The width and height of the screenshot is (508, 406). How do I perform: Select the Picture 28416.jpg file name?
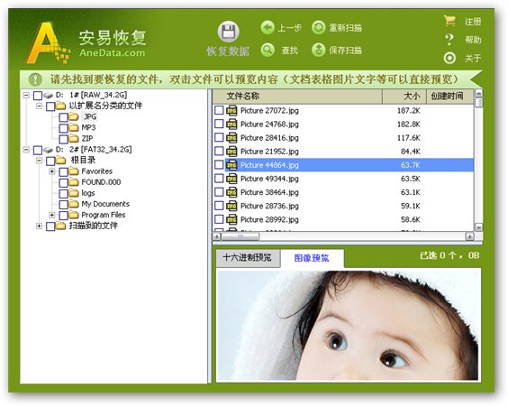269,138
